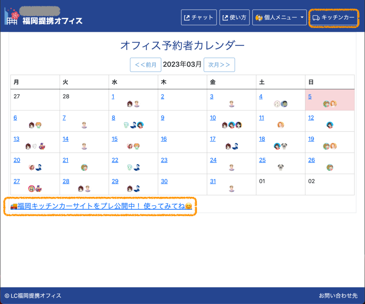Open the 個人メニュー dropdown
Image resolution: width=365 pixels, height=304 pixels.
pyautogui.click(x=279, y=17)
